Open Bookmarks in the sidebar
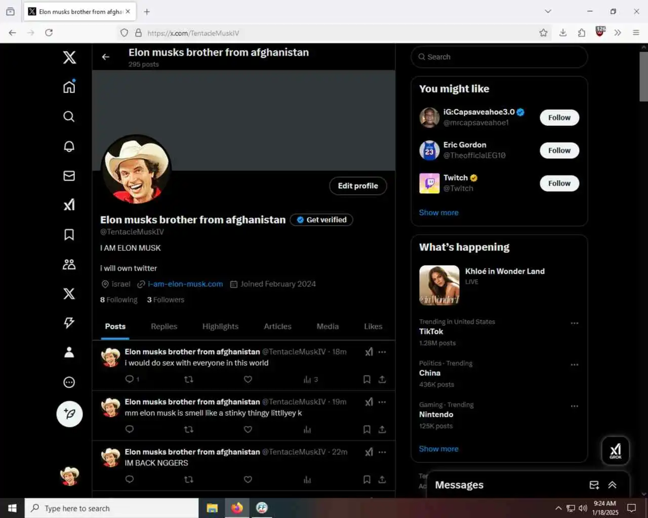The width and height of the screenshot is (648, 518). tap(69, 234)
